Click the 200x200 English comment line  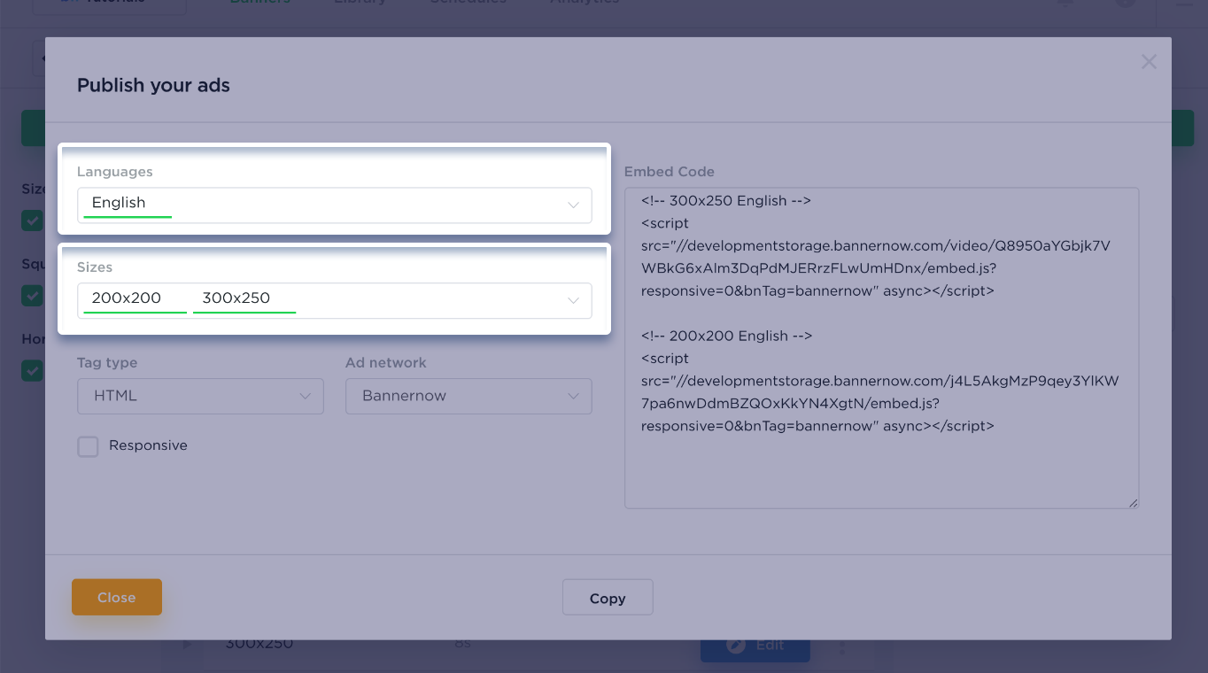point(726,336)
